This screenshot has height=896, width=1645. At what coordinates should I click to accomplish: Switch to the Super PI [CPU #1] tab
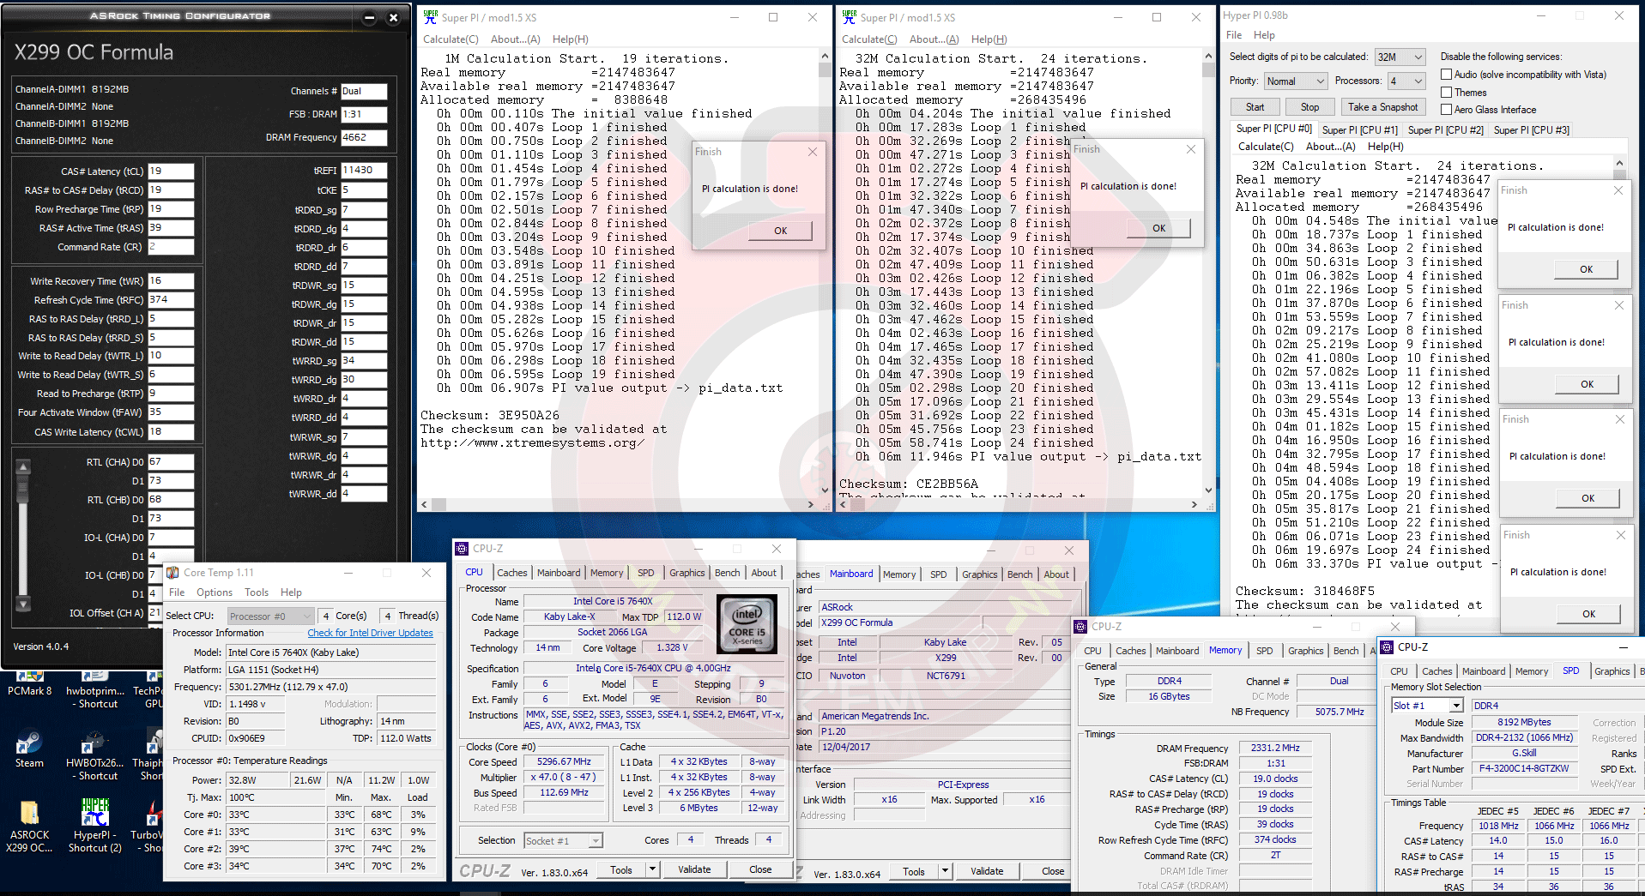tap(1359, 130)
